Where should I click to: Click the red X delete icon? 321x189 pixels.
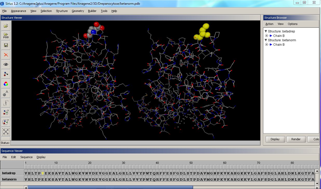coord(6,55)
